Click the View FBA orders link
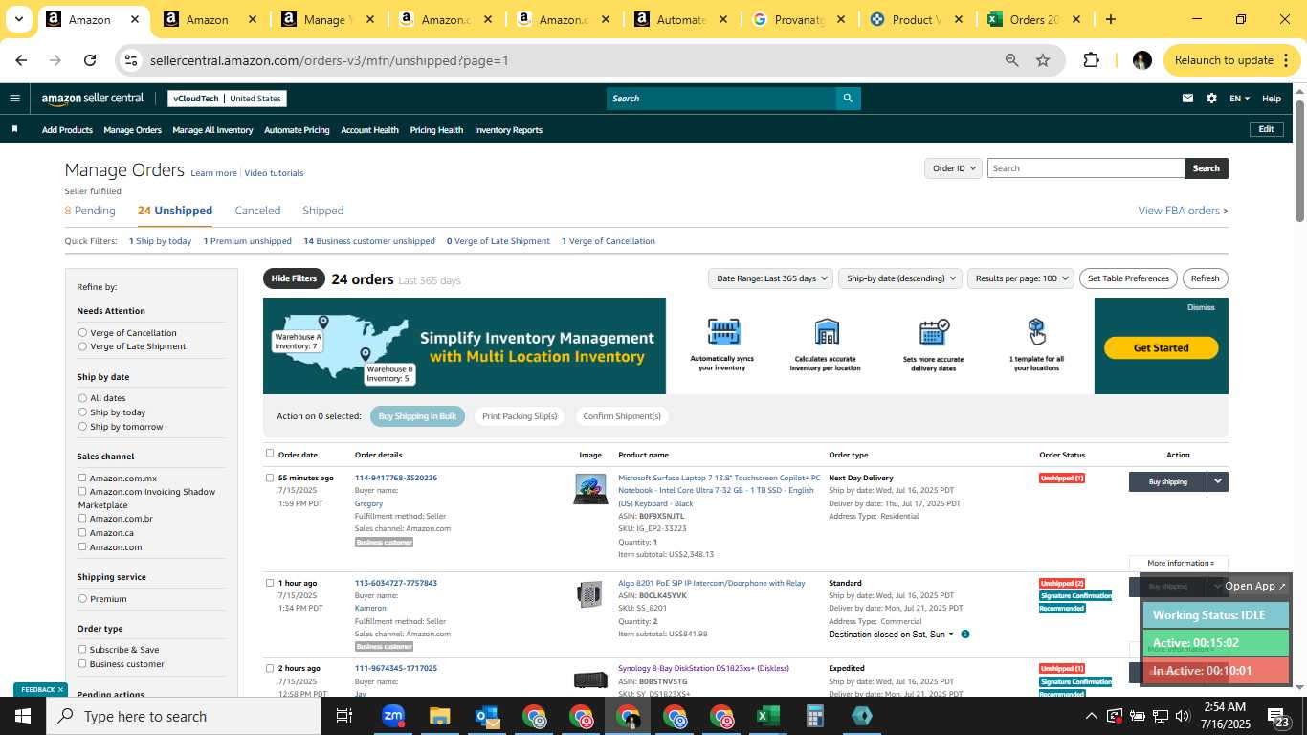The image size is (1307, 735). tap(1183, 211)
